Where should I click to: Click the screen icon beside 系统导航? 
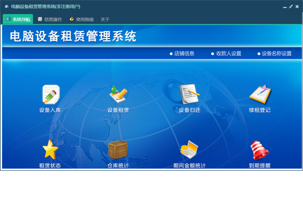tap(8, 19)
